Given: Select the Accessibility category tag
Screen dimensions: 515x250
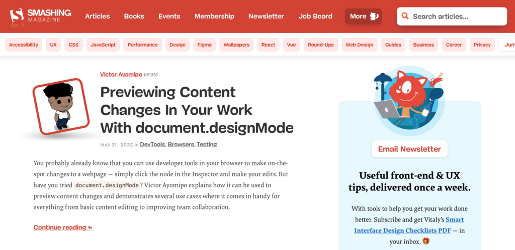Looking at the screenshot, I should [x=24, y=45].
